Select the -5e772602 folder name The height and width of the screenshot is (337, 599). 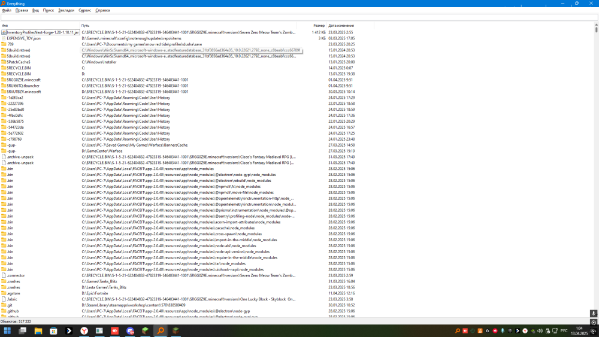(x=15, y=133)
